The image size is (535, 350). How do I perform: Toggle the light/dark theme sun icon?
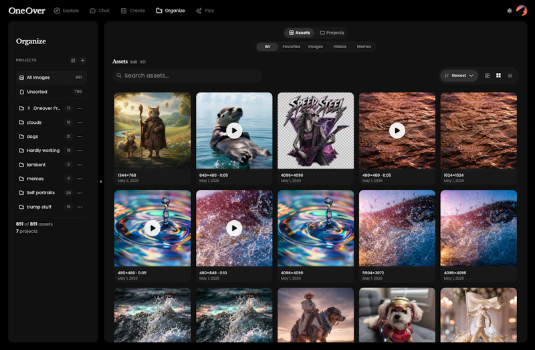(509, 11)
